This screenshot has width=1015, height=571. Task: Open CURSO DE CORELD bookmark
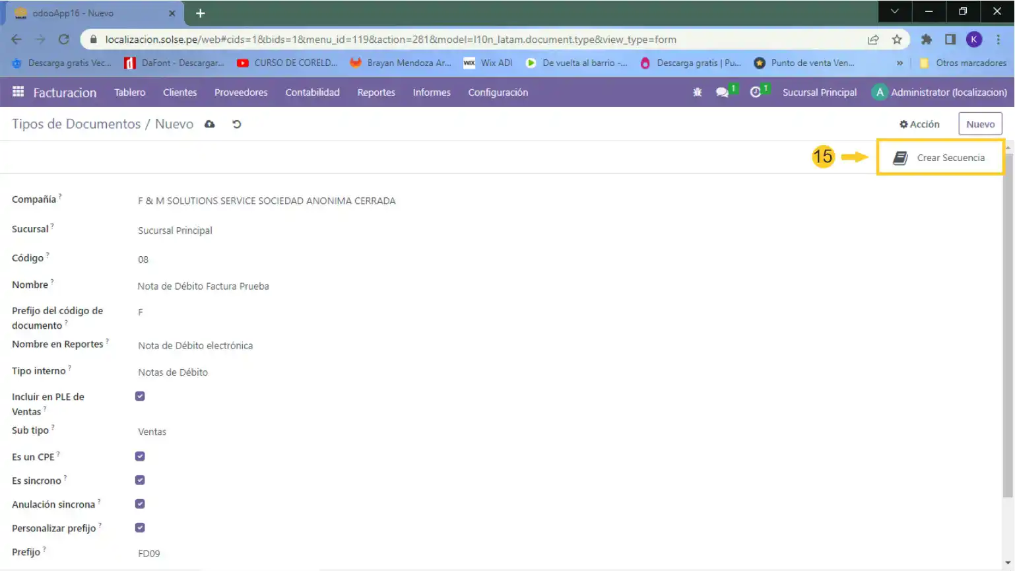(x=288, y=63)
